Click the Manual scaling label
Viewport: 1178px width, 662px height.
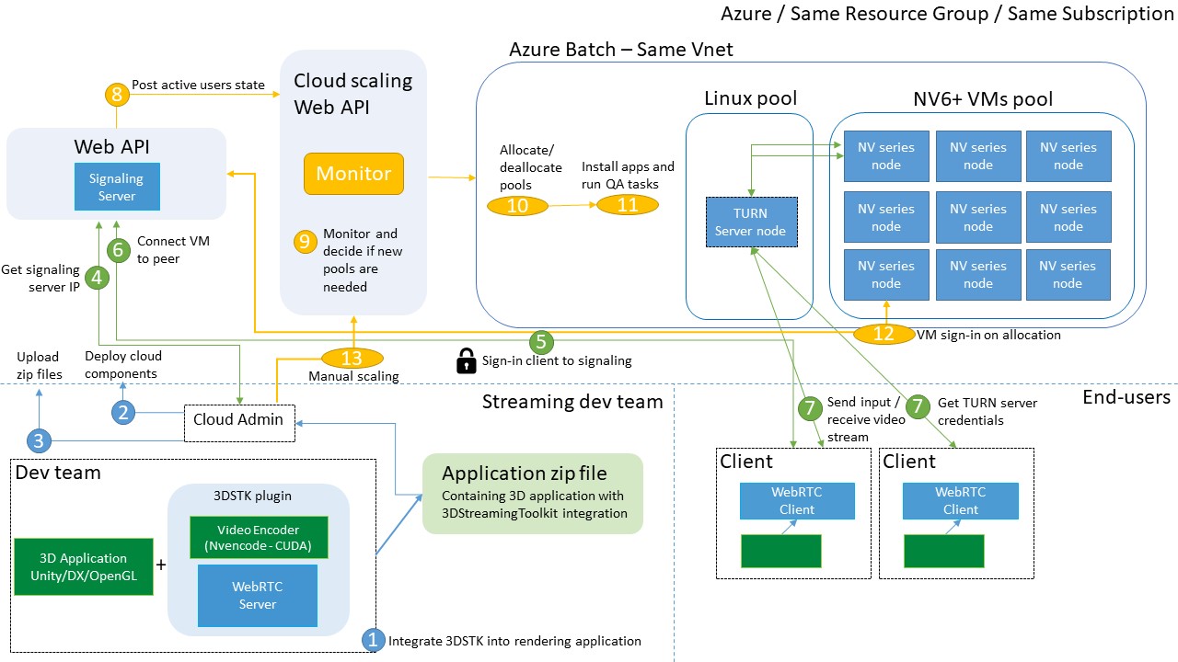coord(353,376)
